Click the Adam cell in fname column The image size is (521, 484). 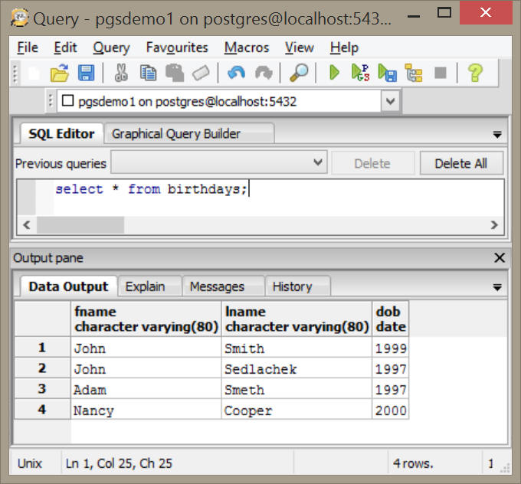[146, 389]
